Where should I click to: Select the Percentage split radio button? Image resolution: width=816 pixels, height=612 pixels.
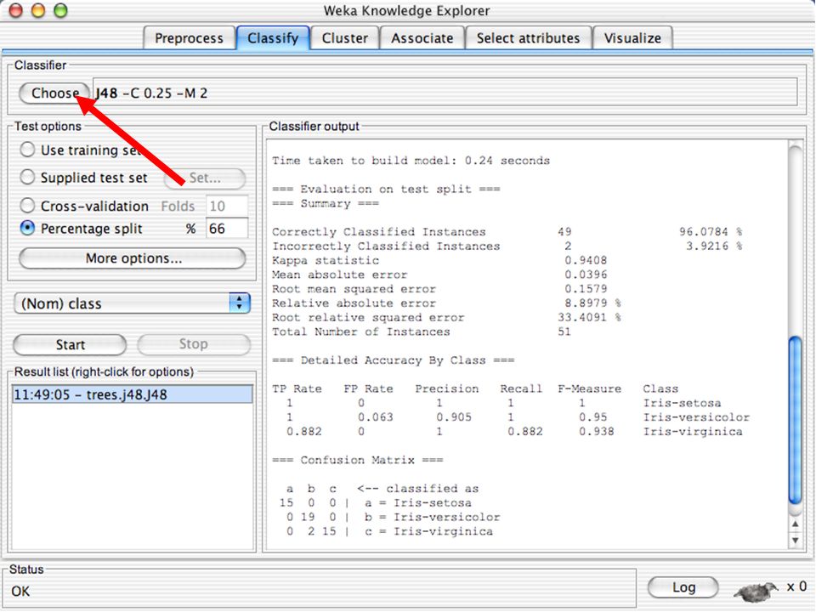[27, 228]
